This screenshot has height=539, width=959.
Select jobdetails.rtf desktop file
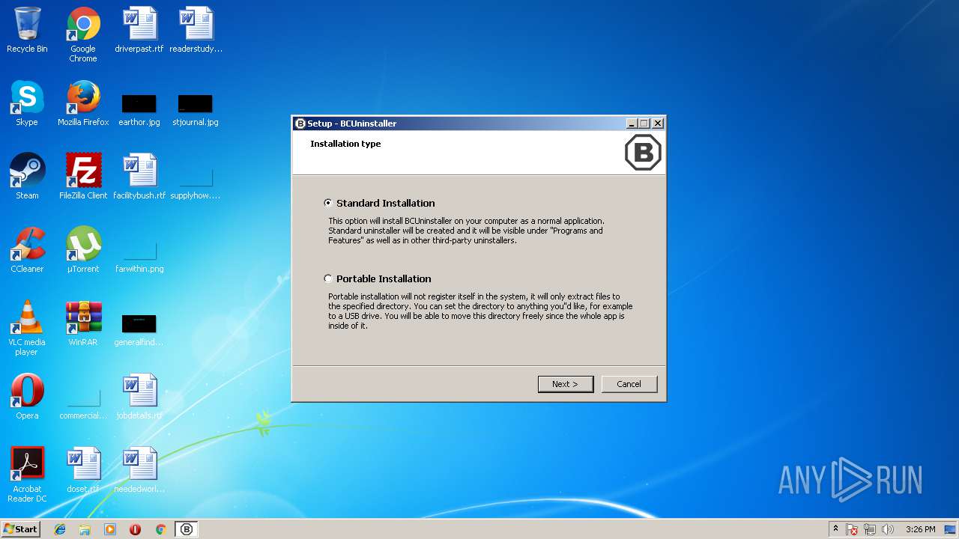pos(139,397)
